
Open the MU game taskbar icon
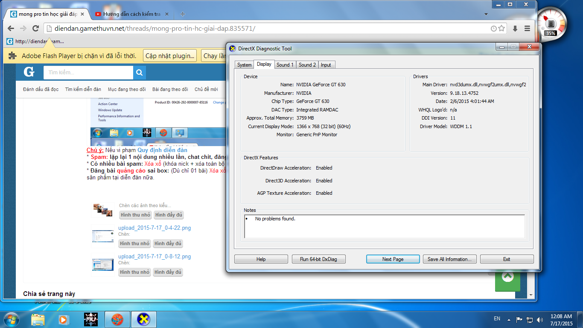click(91, 319)
